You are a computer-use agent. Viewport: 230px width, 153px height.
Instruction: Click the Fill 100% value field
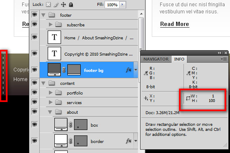(112, 5)
